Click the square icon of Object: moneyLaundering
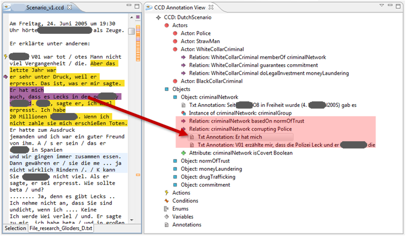 [175, 169]
